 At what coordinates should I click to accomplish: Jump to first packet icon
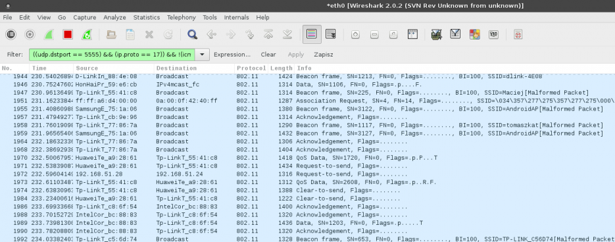[x=268, y=34]
